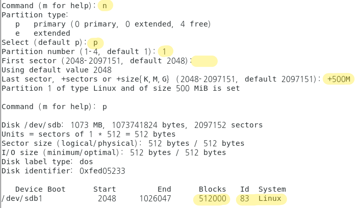Screen dimensions: 363x208
Task: Click the /dev/sdb1 device entry
Action: click(x=22, y=199)
